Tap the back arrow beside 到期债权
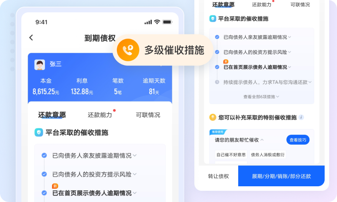Viewport: 337px width, 202px height. (x=31, y=37)
